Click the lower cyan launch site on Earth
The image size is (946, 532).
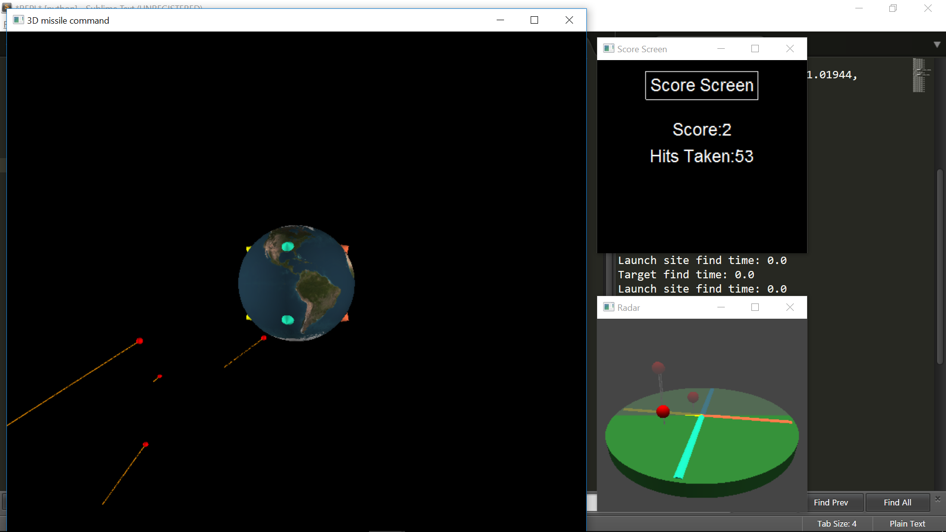point(288,320)
